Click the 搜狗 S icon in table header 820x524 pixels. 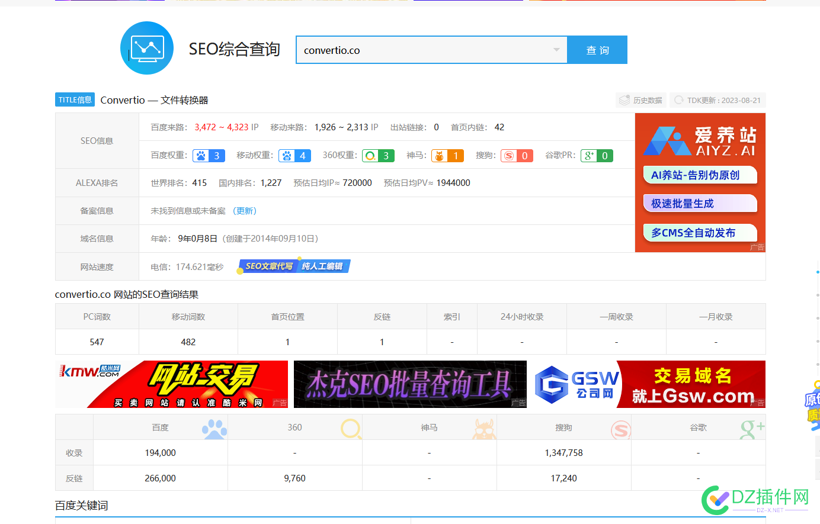click(x=620, y=429)
